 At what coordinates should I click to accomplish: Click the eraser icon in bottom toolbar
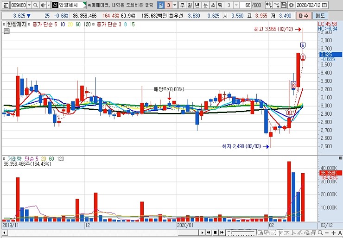pos(307,232)
